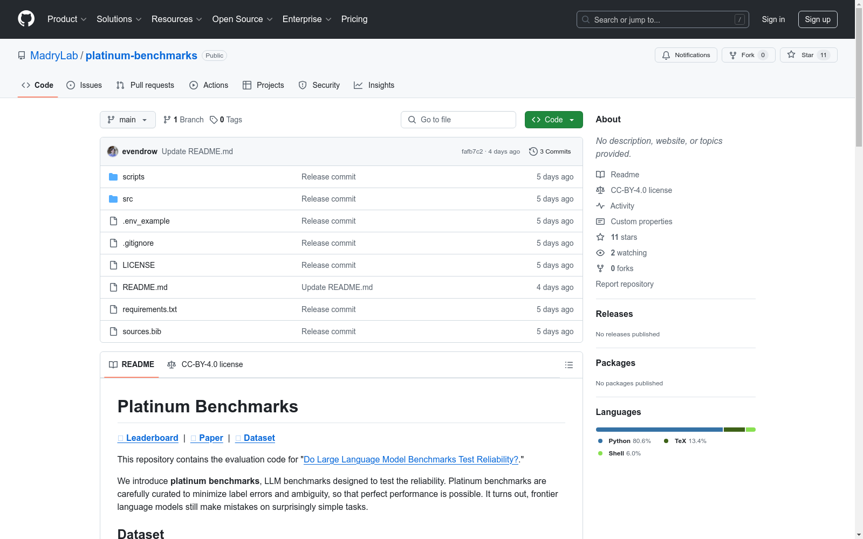Click the branch icon beside 1 Branch
863x539 pixels.
167,120
